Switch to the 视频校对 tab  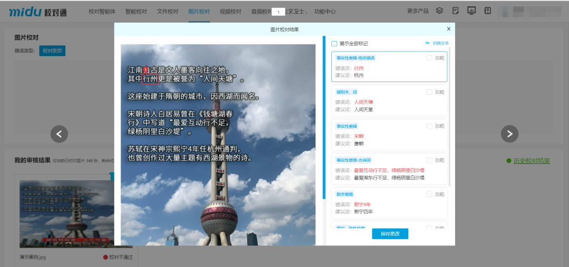(x=230, y=11)
